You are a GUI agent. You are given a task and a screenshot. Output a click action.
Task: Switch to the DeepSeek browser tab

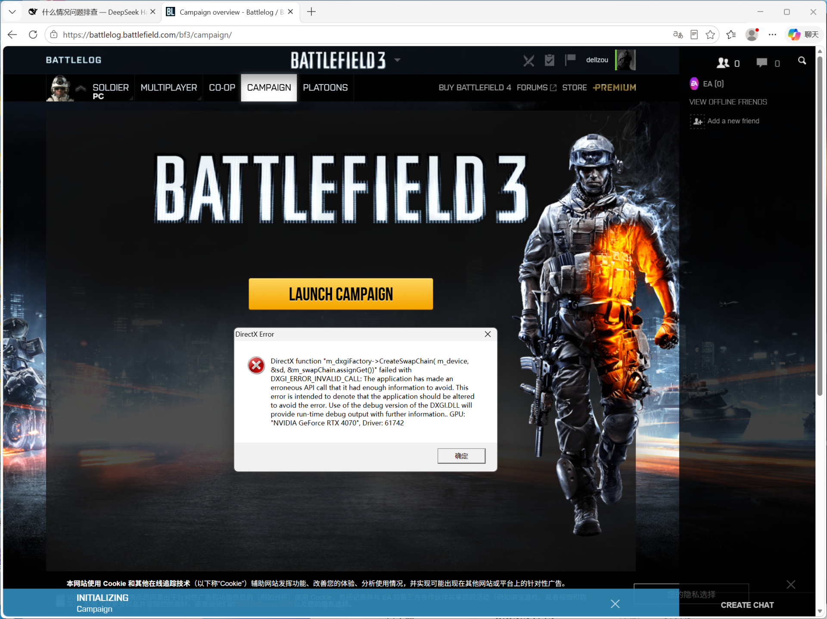[x=91, y=12]
